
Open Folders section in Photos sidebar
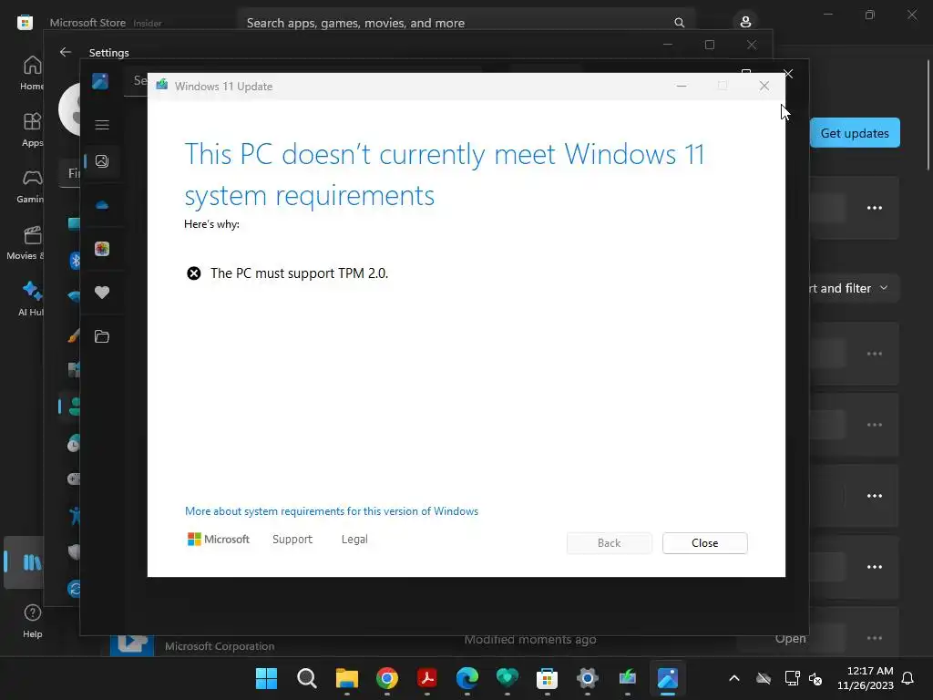pos(102,336)
